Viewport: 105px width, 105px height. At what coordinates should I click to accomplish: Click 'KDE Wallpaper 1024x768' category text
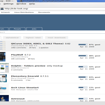pos(24,90)
